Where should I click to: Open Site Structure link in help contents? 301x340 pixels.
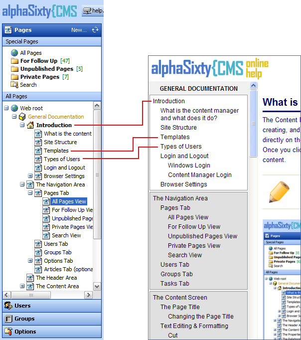(178, 128)
